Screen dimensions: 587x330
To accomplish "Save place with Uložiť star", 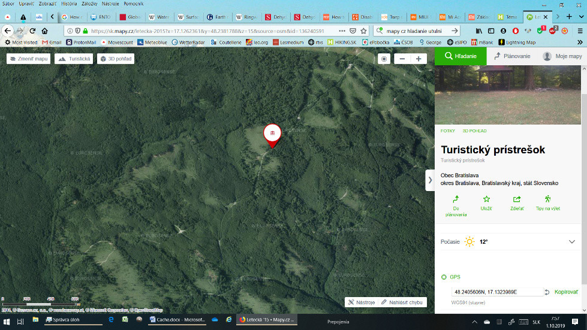I will [x=486, y=203].
